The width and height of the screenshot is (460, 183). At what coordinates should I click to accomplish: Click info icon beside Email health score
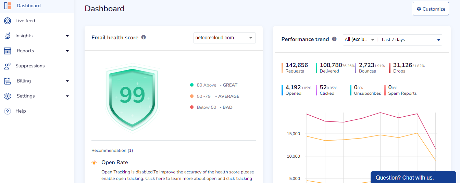tap(144, 37)
